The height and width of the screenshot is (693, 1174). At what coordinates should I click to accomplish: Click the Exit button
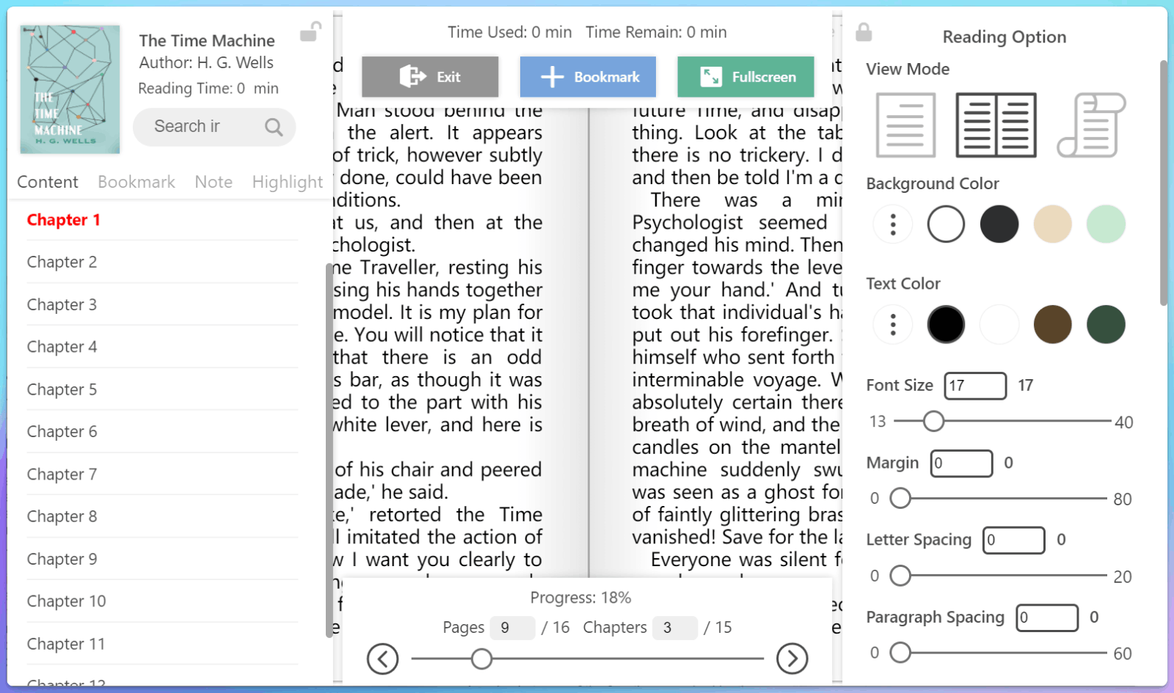click(x=430, y=77)
